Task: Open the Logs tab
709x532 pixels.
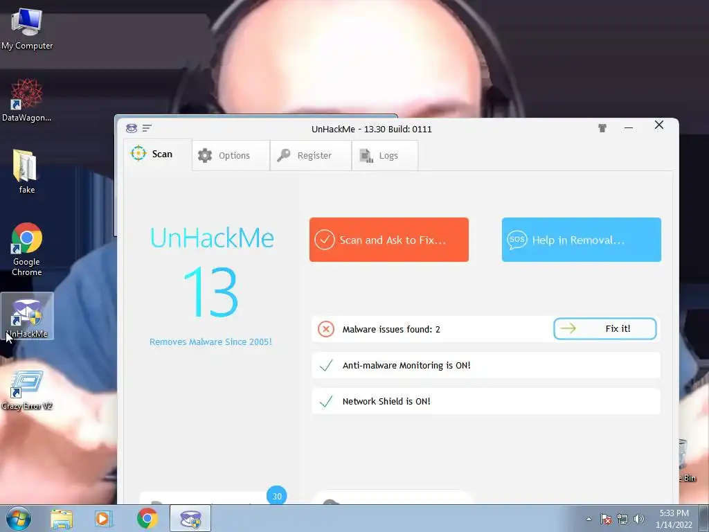Action: 385,156
